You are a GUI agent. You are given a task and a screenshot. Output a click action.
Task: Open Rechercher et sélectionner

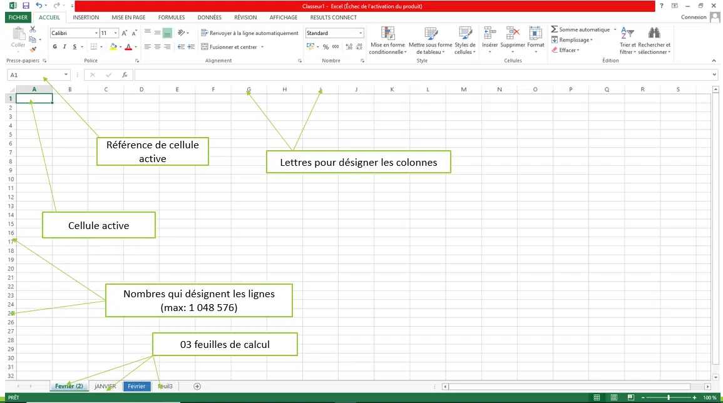point(654,41)
